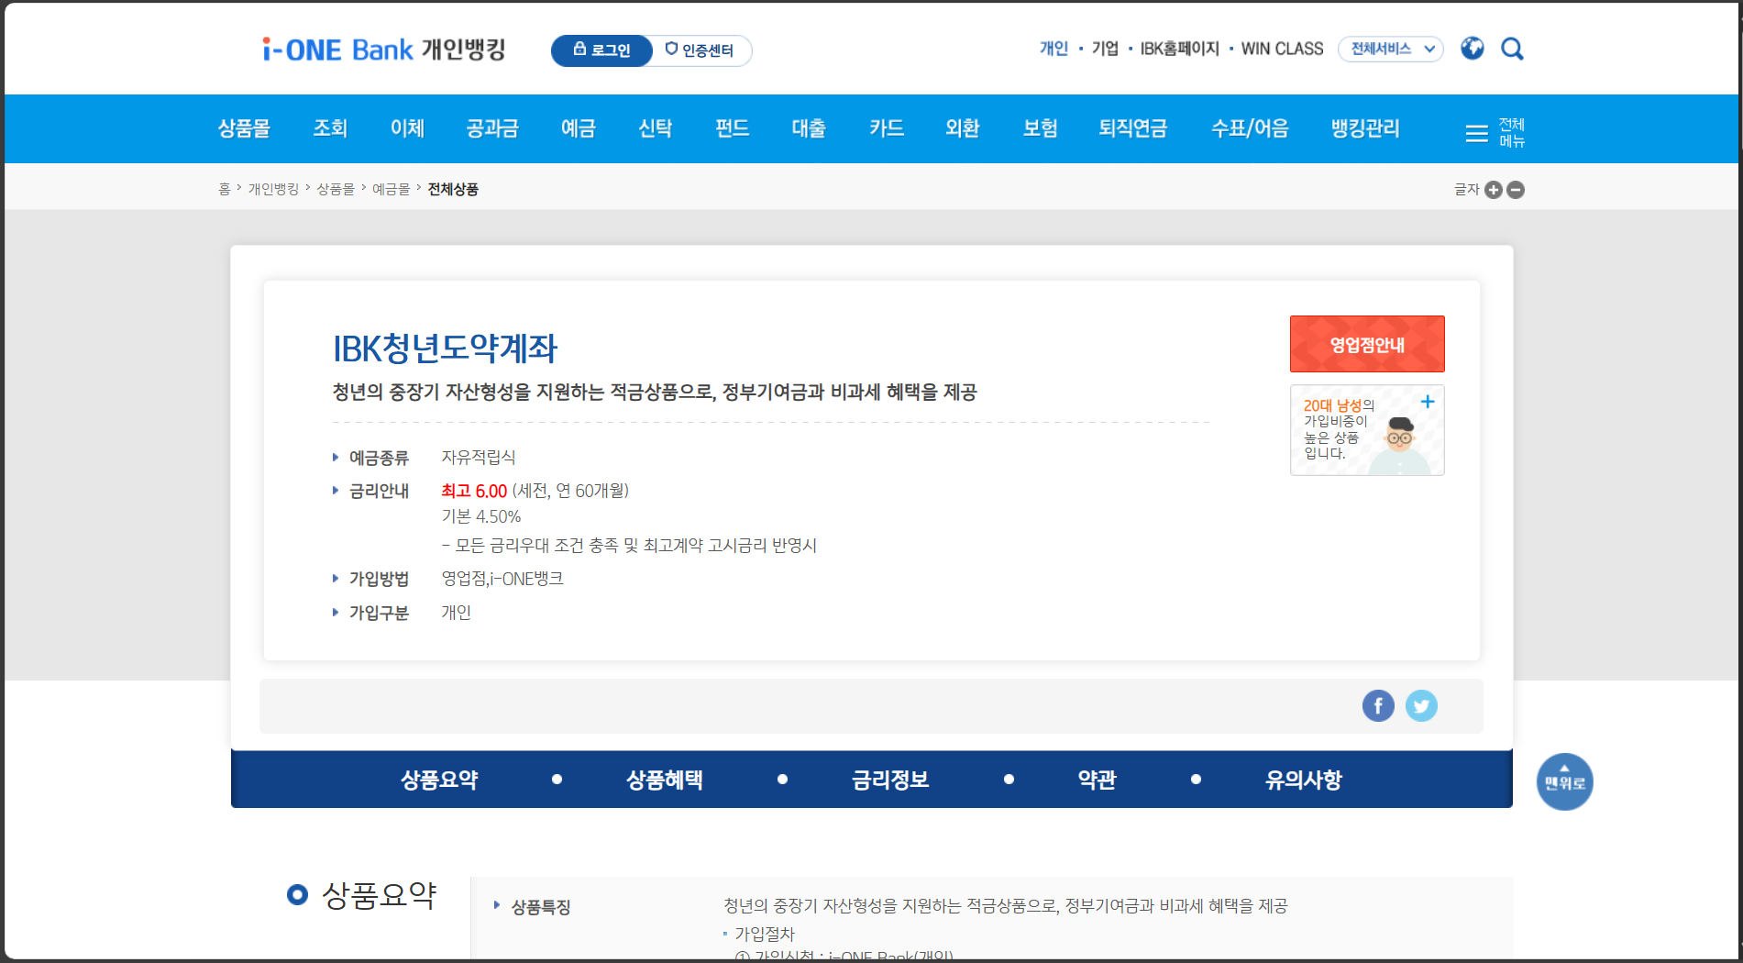This screenshot has width=1743, height=963.
Task: Click the 개인 top link
Action: click(x=1054, y=49)
